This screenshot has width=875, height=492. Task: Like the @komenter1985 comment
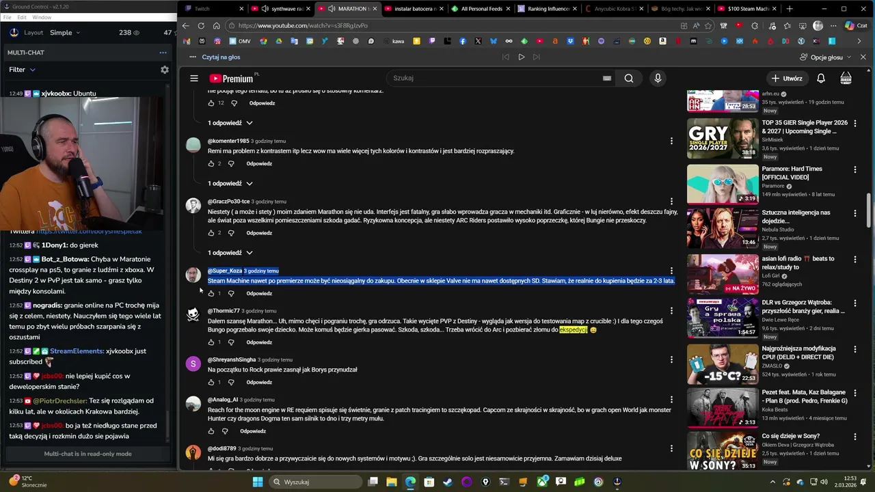(211, 164)
